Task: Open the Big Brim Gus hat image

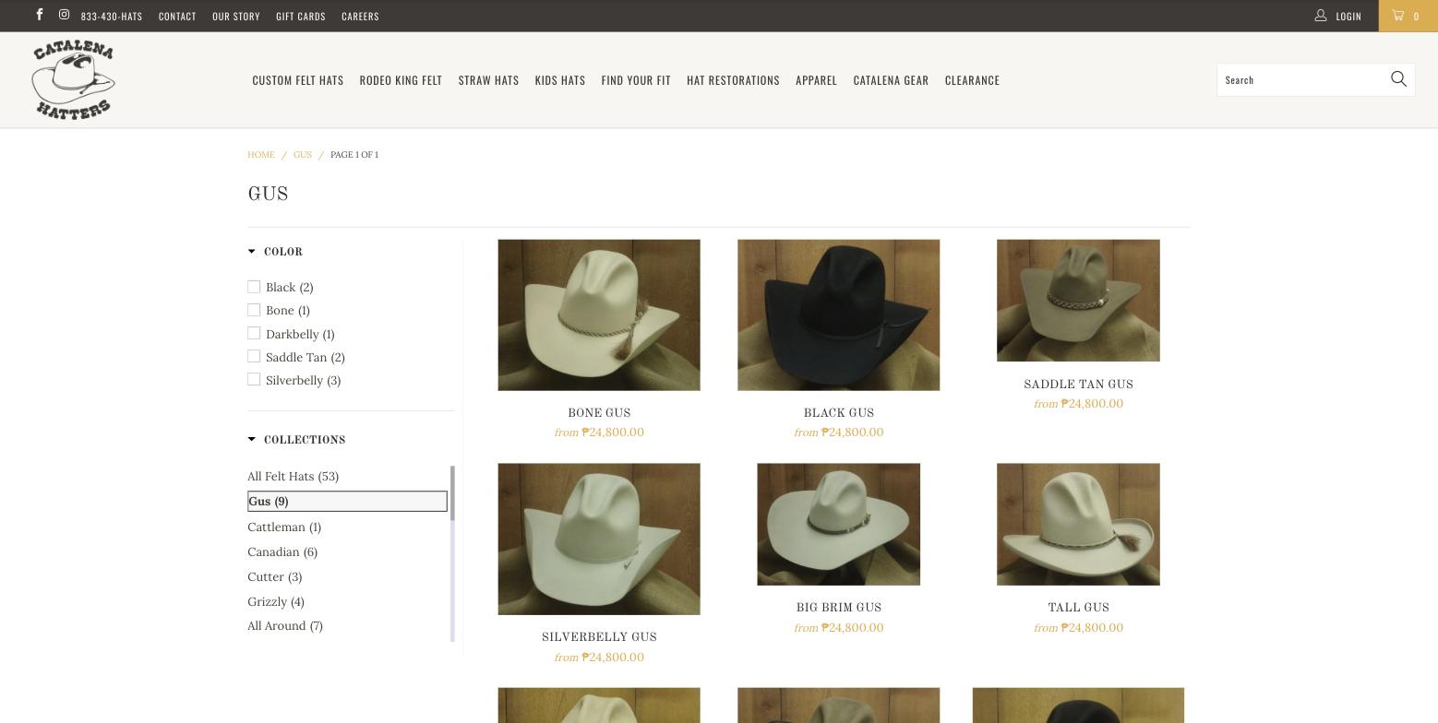Action: (x=839, y=525)
